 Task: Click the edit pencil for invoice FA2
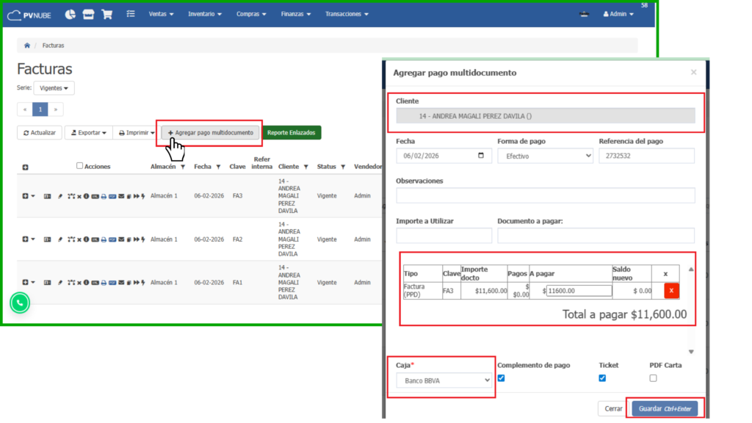(x=60, y=239)
